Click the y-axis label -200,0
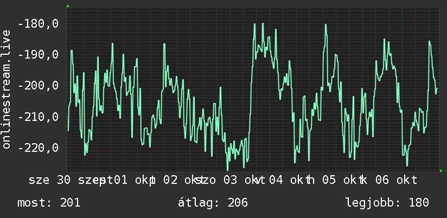Screen dimensions: 447x218 38,86
